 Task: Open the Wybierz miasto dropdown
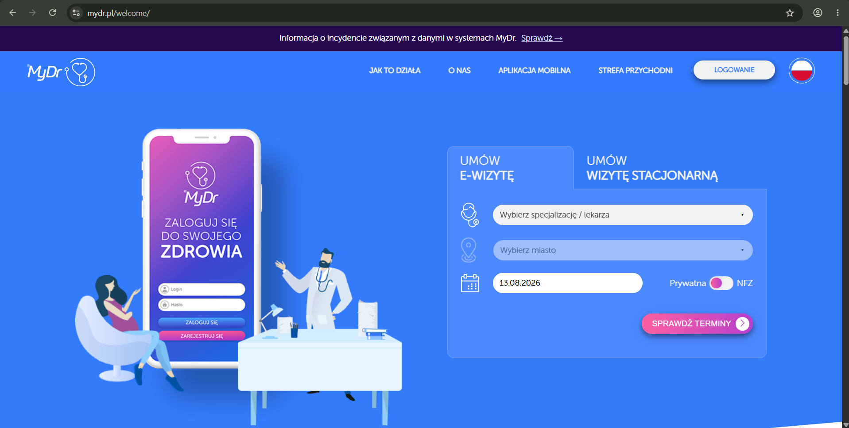(x=623, y=250)
